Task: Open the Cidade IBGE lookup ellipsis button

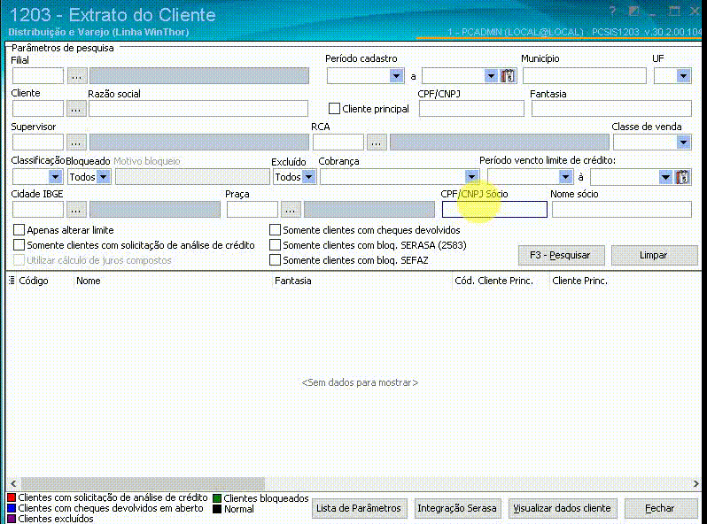Action: pos(76,210)
